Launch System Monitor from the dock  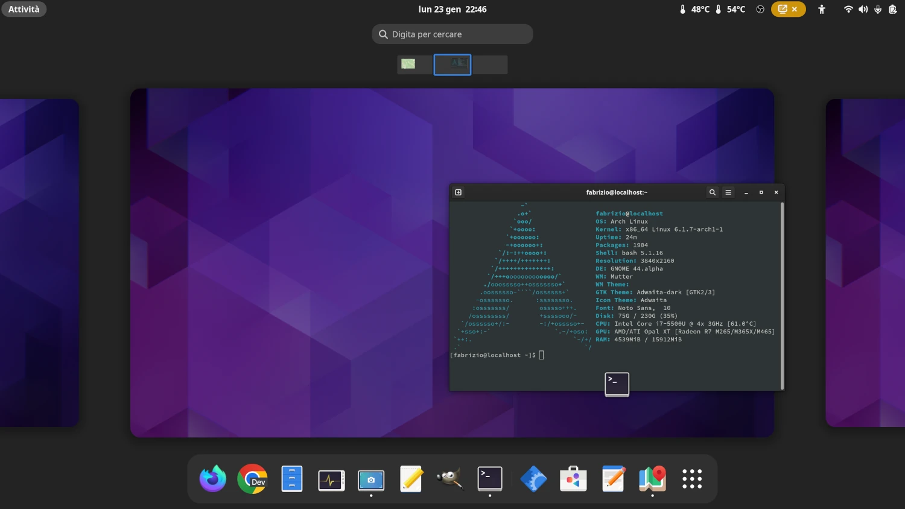coord(331,480)
